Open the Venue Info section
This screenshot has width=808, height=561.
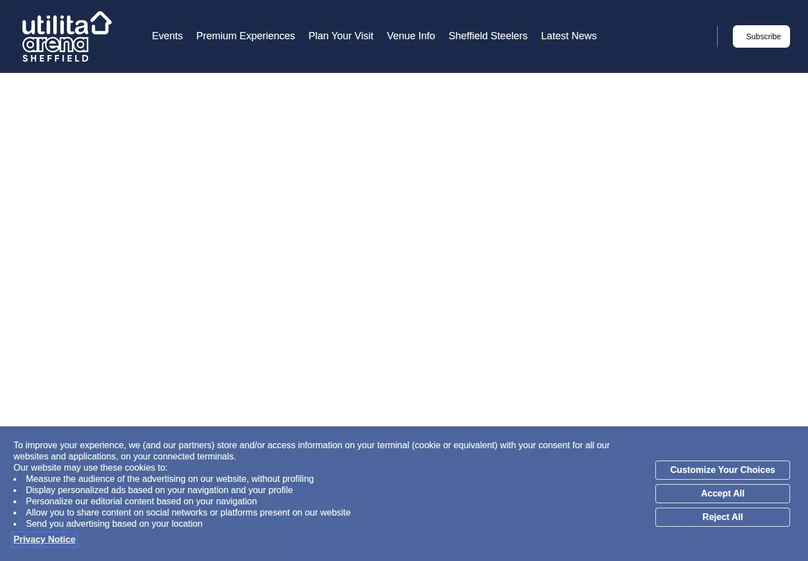coord(411,36)
